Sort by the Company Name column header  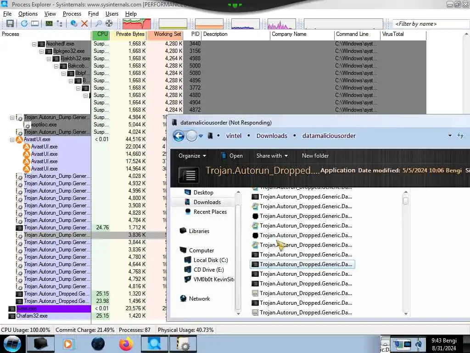(x=302, y=34)
